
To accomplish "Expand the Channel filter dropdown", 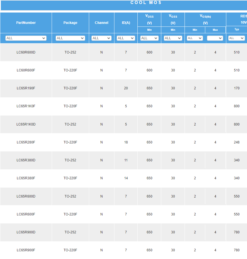I will tap(101, 38).
